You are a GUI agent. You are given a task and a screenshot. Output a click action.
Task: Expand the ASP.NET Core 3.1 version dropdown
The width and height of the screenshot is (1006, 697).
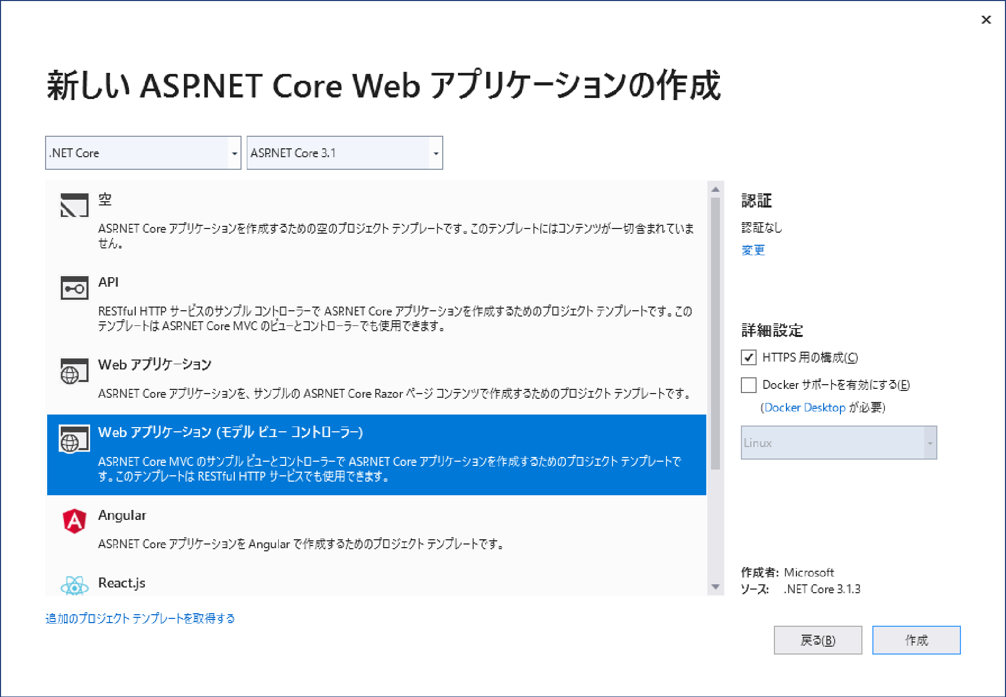344,153
